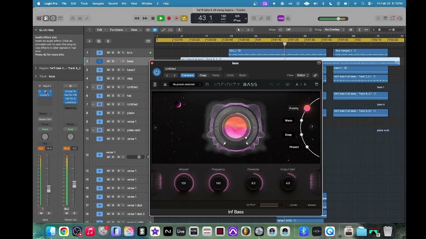Select the Deep character mode
This screenshot has height=239, width=426.
point(288,135)
